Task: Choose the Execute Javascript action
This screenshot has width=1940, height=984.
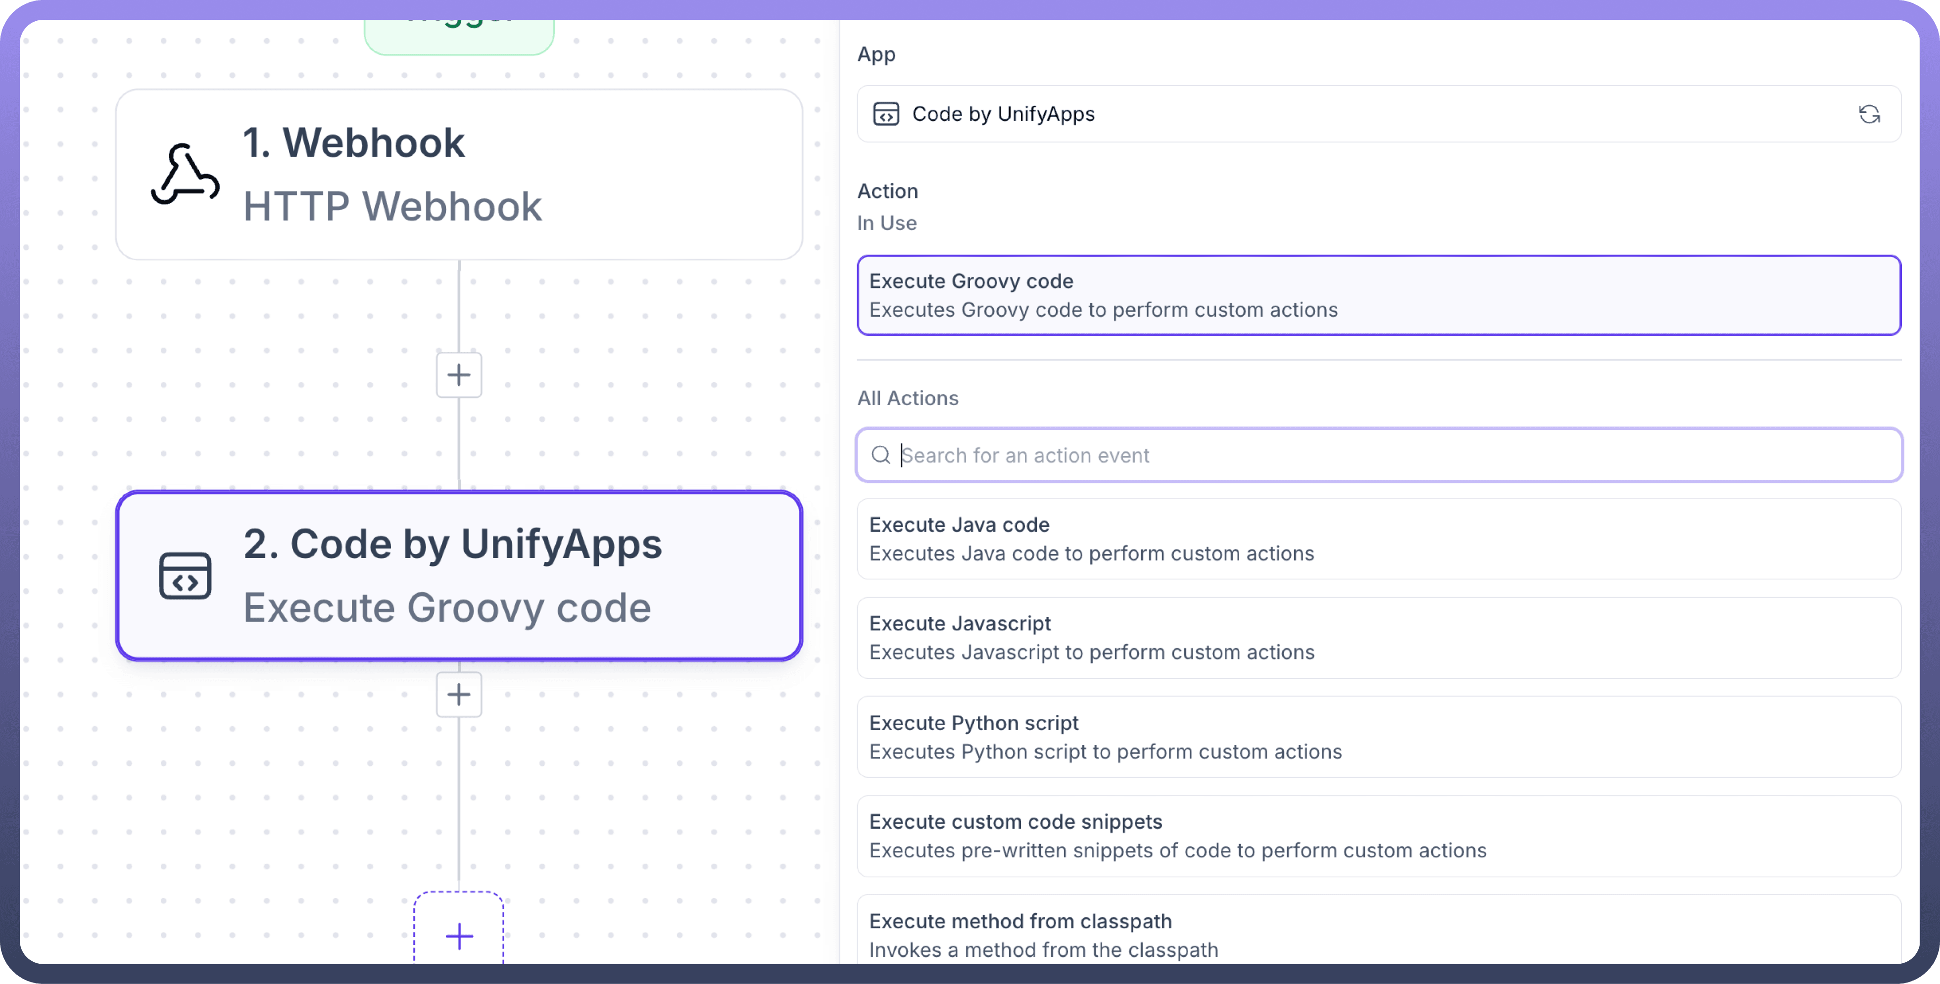Action: pyautogui.click(x=1378, y=638)
